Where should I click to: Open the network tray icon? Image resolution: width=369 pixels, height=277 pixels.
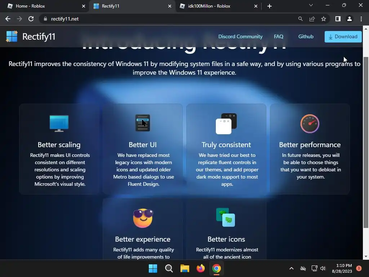(314, 268)
